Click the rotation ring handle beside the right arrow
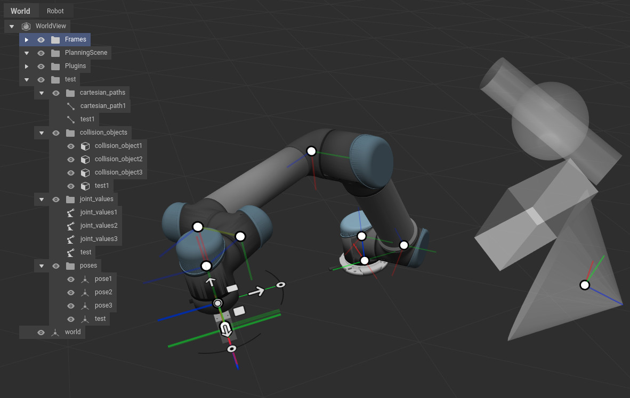 (x=280, y=285)
